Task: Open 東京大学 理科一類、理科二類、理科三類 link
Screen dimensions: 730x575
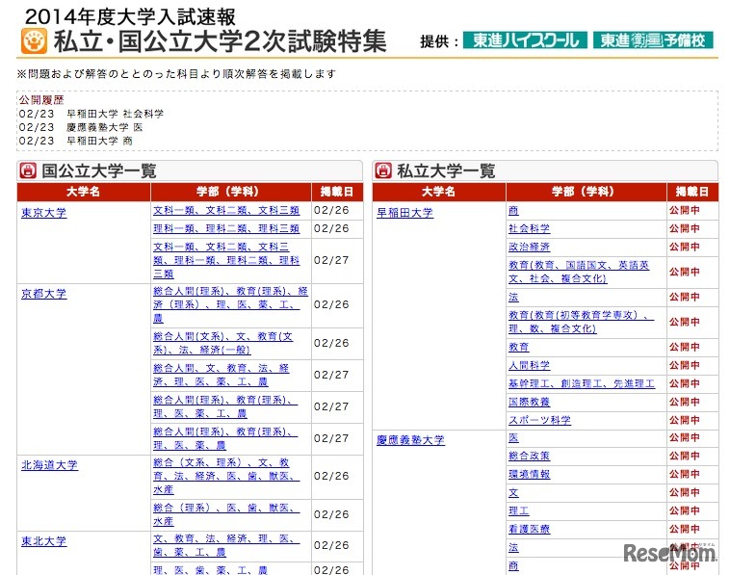Action: coord(226,228)
